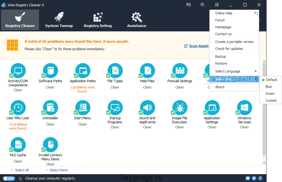Open the Facebook icon in the status bar
Viewport: 282px width, 182px height.
tap(260, 178)
